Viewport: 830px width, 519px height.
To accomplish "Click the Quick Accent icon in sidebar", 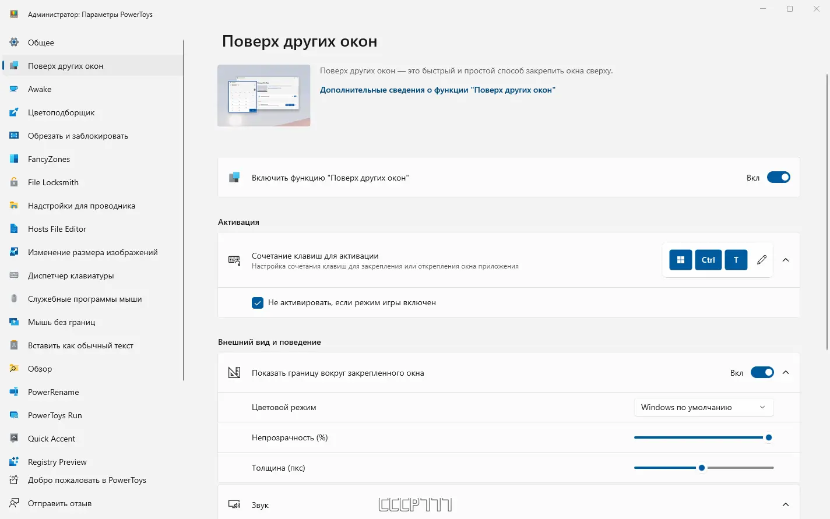I will (14, 438).
